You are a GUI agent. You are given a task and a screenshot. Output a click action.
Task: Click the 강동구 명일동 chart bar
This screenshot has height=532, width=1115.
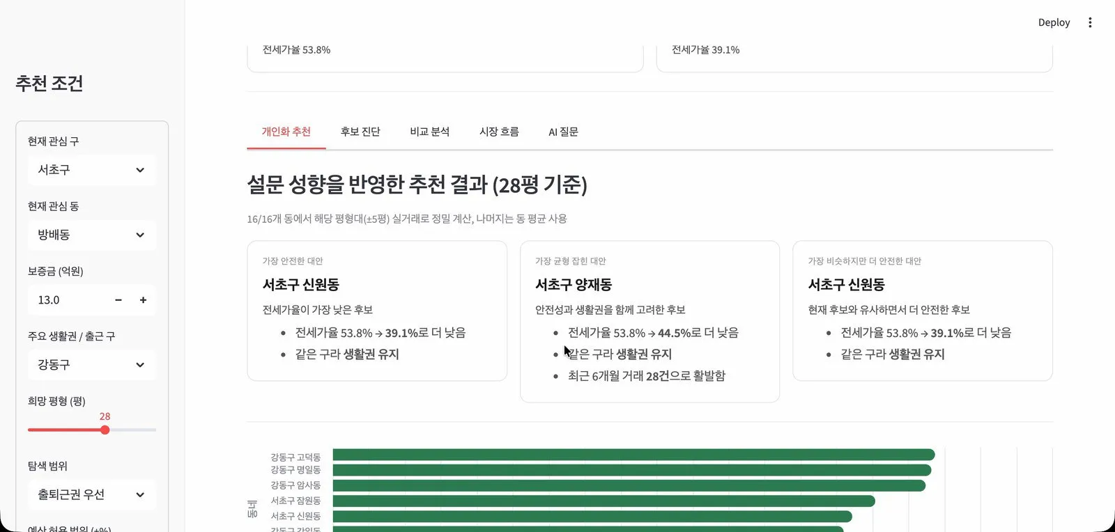coord(632,470)
